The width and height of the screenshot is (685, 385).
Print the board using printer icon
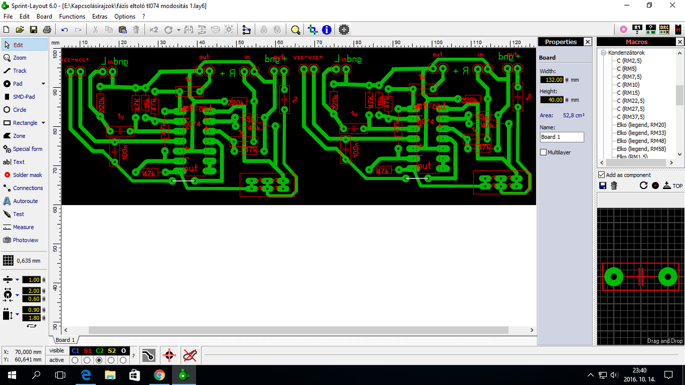tap(47, 30)
